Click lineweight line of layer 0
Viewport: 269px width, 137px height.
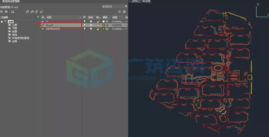click(126, 22)
